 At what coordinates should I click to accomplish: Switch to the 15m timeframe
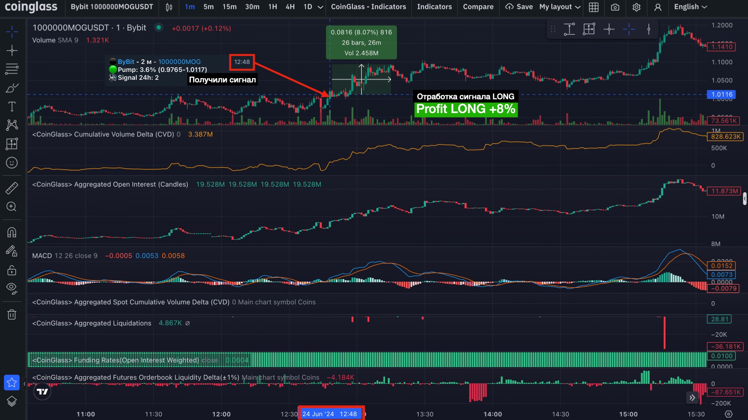[x=229, y=7]
